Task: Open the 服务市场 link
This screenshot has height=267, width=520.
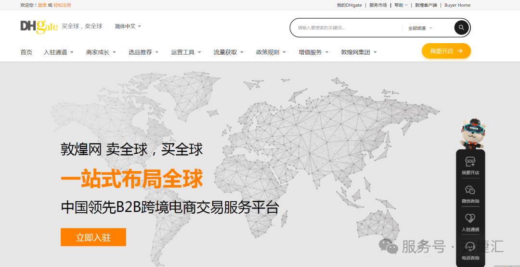Action: (378, 5)
